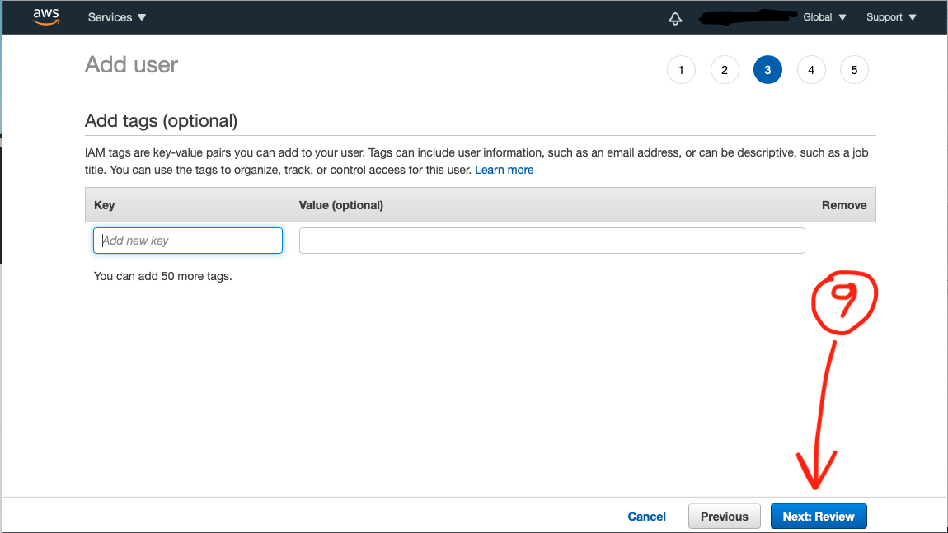This screenshot has width=948, height=533.
Task: Cancel the Add user wizard
Action: click(646, 517)
